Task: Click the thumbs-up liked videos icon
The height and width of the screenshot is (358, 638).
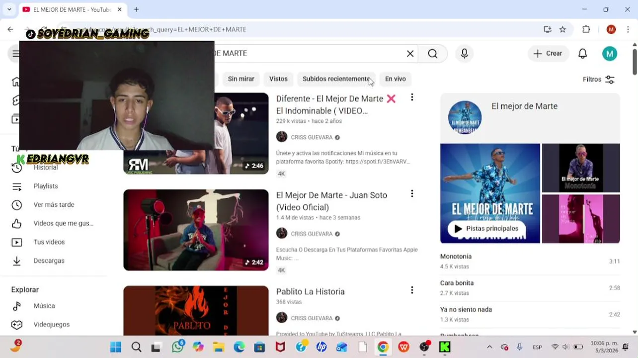Action: coord(17,224)
